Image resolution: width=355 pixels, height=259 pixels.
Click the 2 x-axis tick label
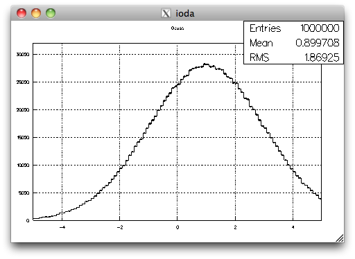pyautogui.click(x=235, y=227)
